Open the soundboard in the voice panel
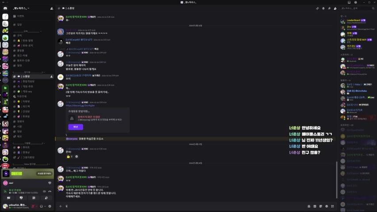 [46, 198]
